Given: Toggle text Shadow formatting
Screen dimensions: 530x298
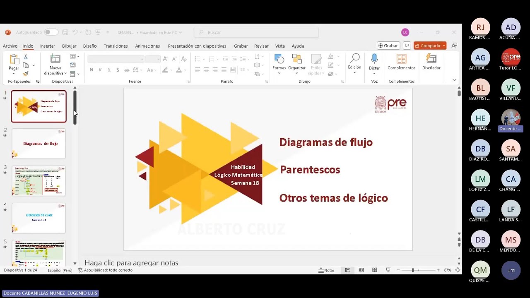Looking at the screenshot, I should 118,70.
